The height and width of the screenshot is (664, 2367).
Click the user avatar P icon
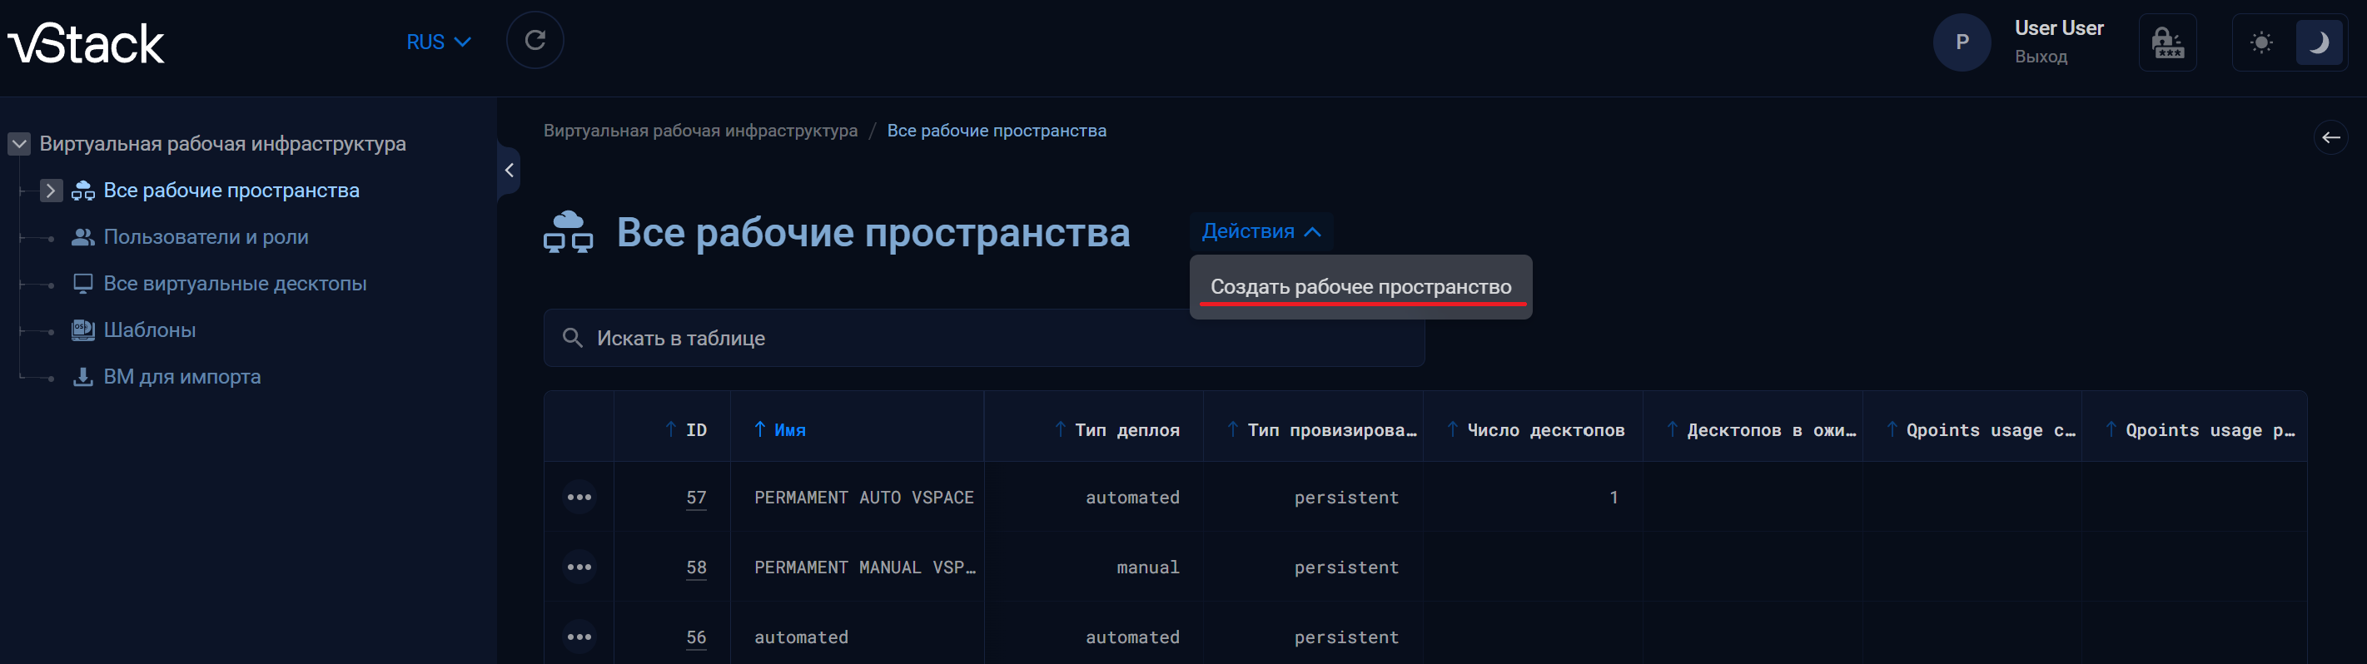1961,42
